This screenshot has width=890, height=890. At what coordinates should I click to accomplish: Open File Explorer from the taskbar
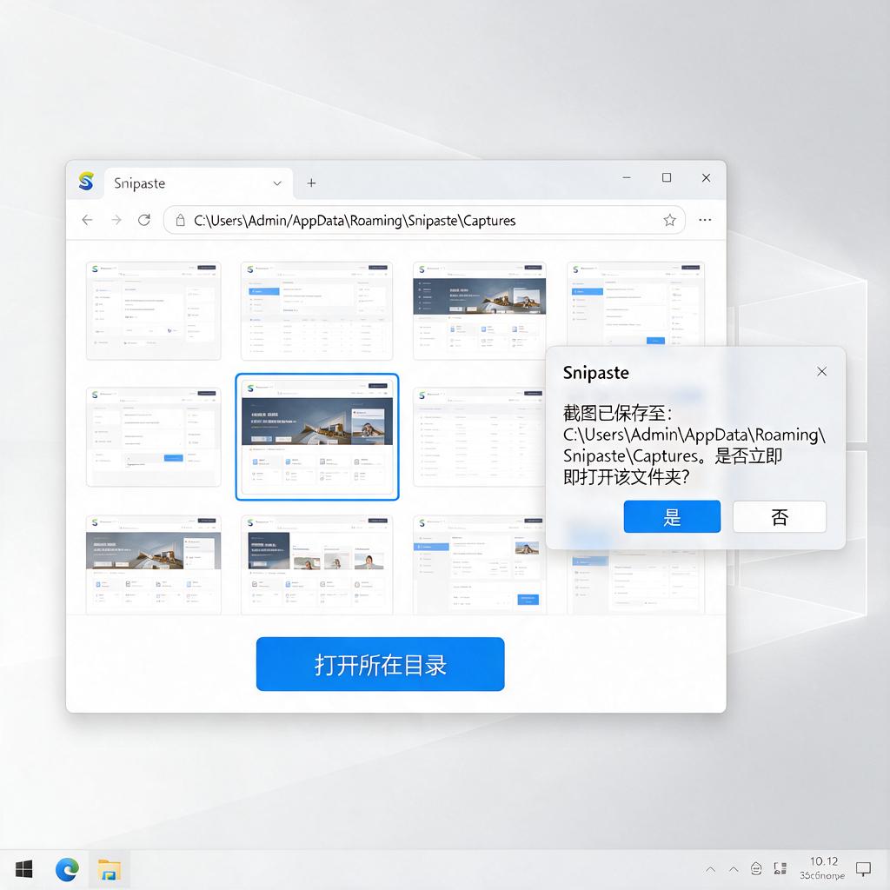point(109,869)
